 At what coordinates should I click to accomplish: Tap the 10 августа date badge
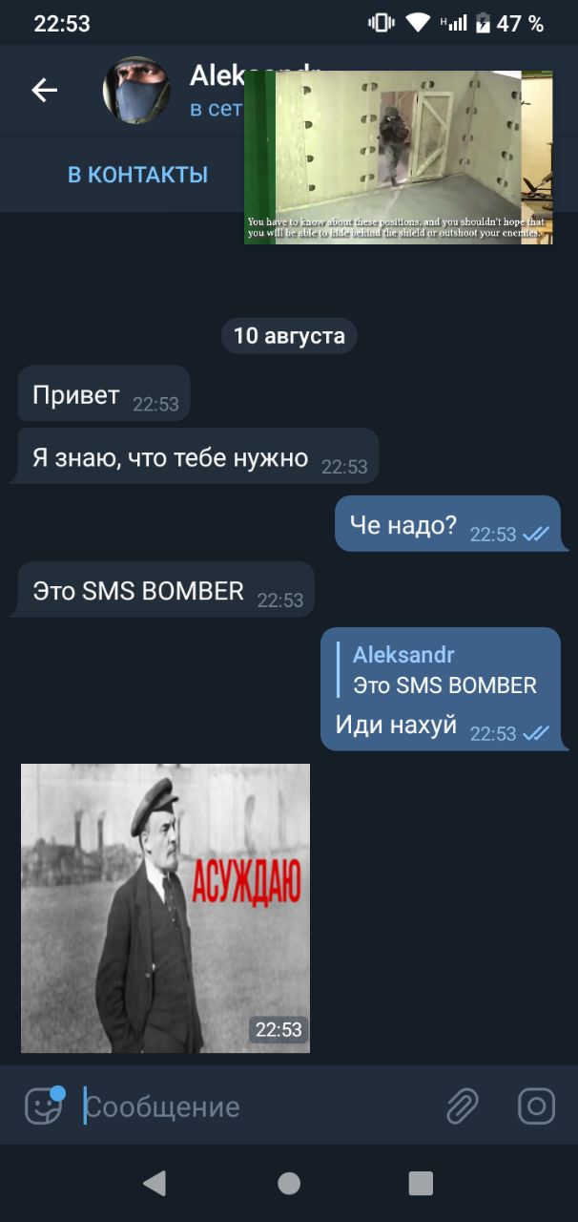[x=289, y=336]
